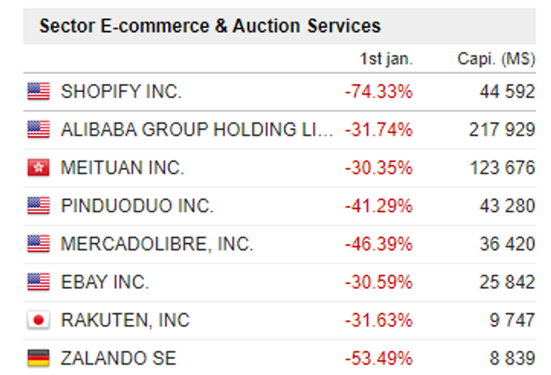Open the ZALANDO SE link
Screen dimensions: 551x375
pos(118,358)
